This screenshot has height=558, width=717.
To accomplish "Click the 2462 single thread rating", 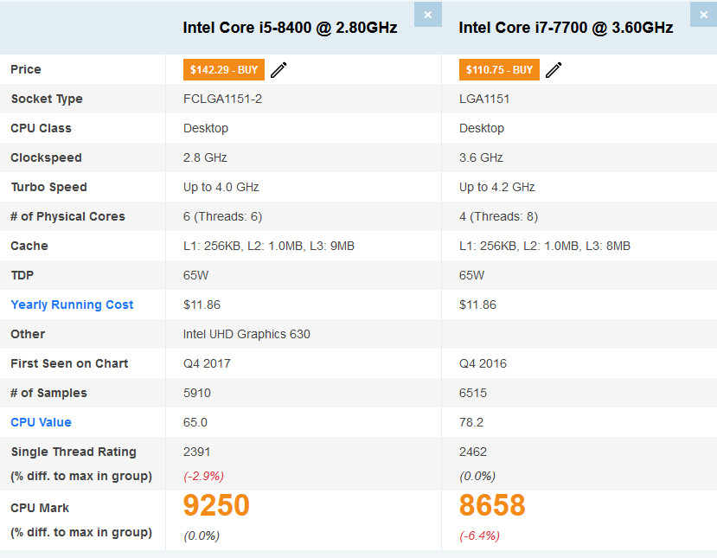I will click(x=473, y=452).
